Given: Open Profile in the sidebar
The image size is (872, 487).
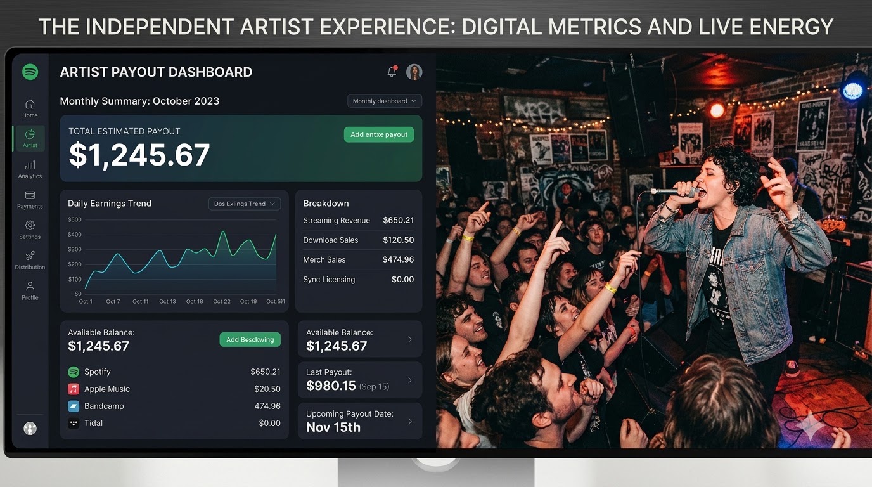Looking at the screenshot, I should (30, 290).
